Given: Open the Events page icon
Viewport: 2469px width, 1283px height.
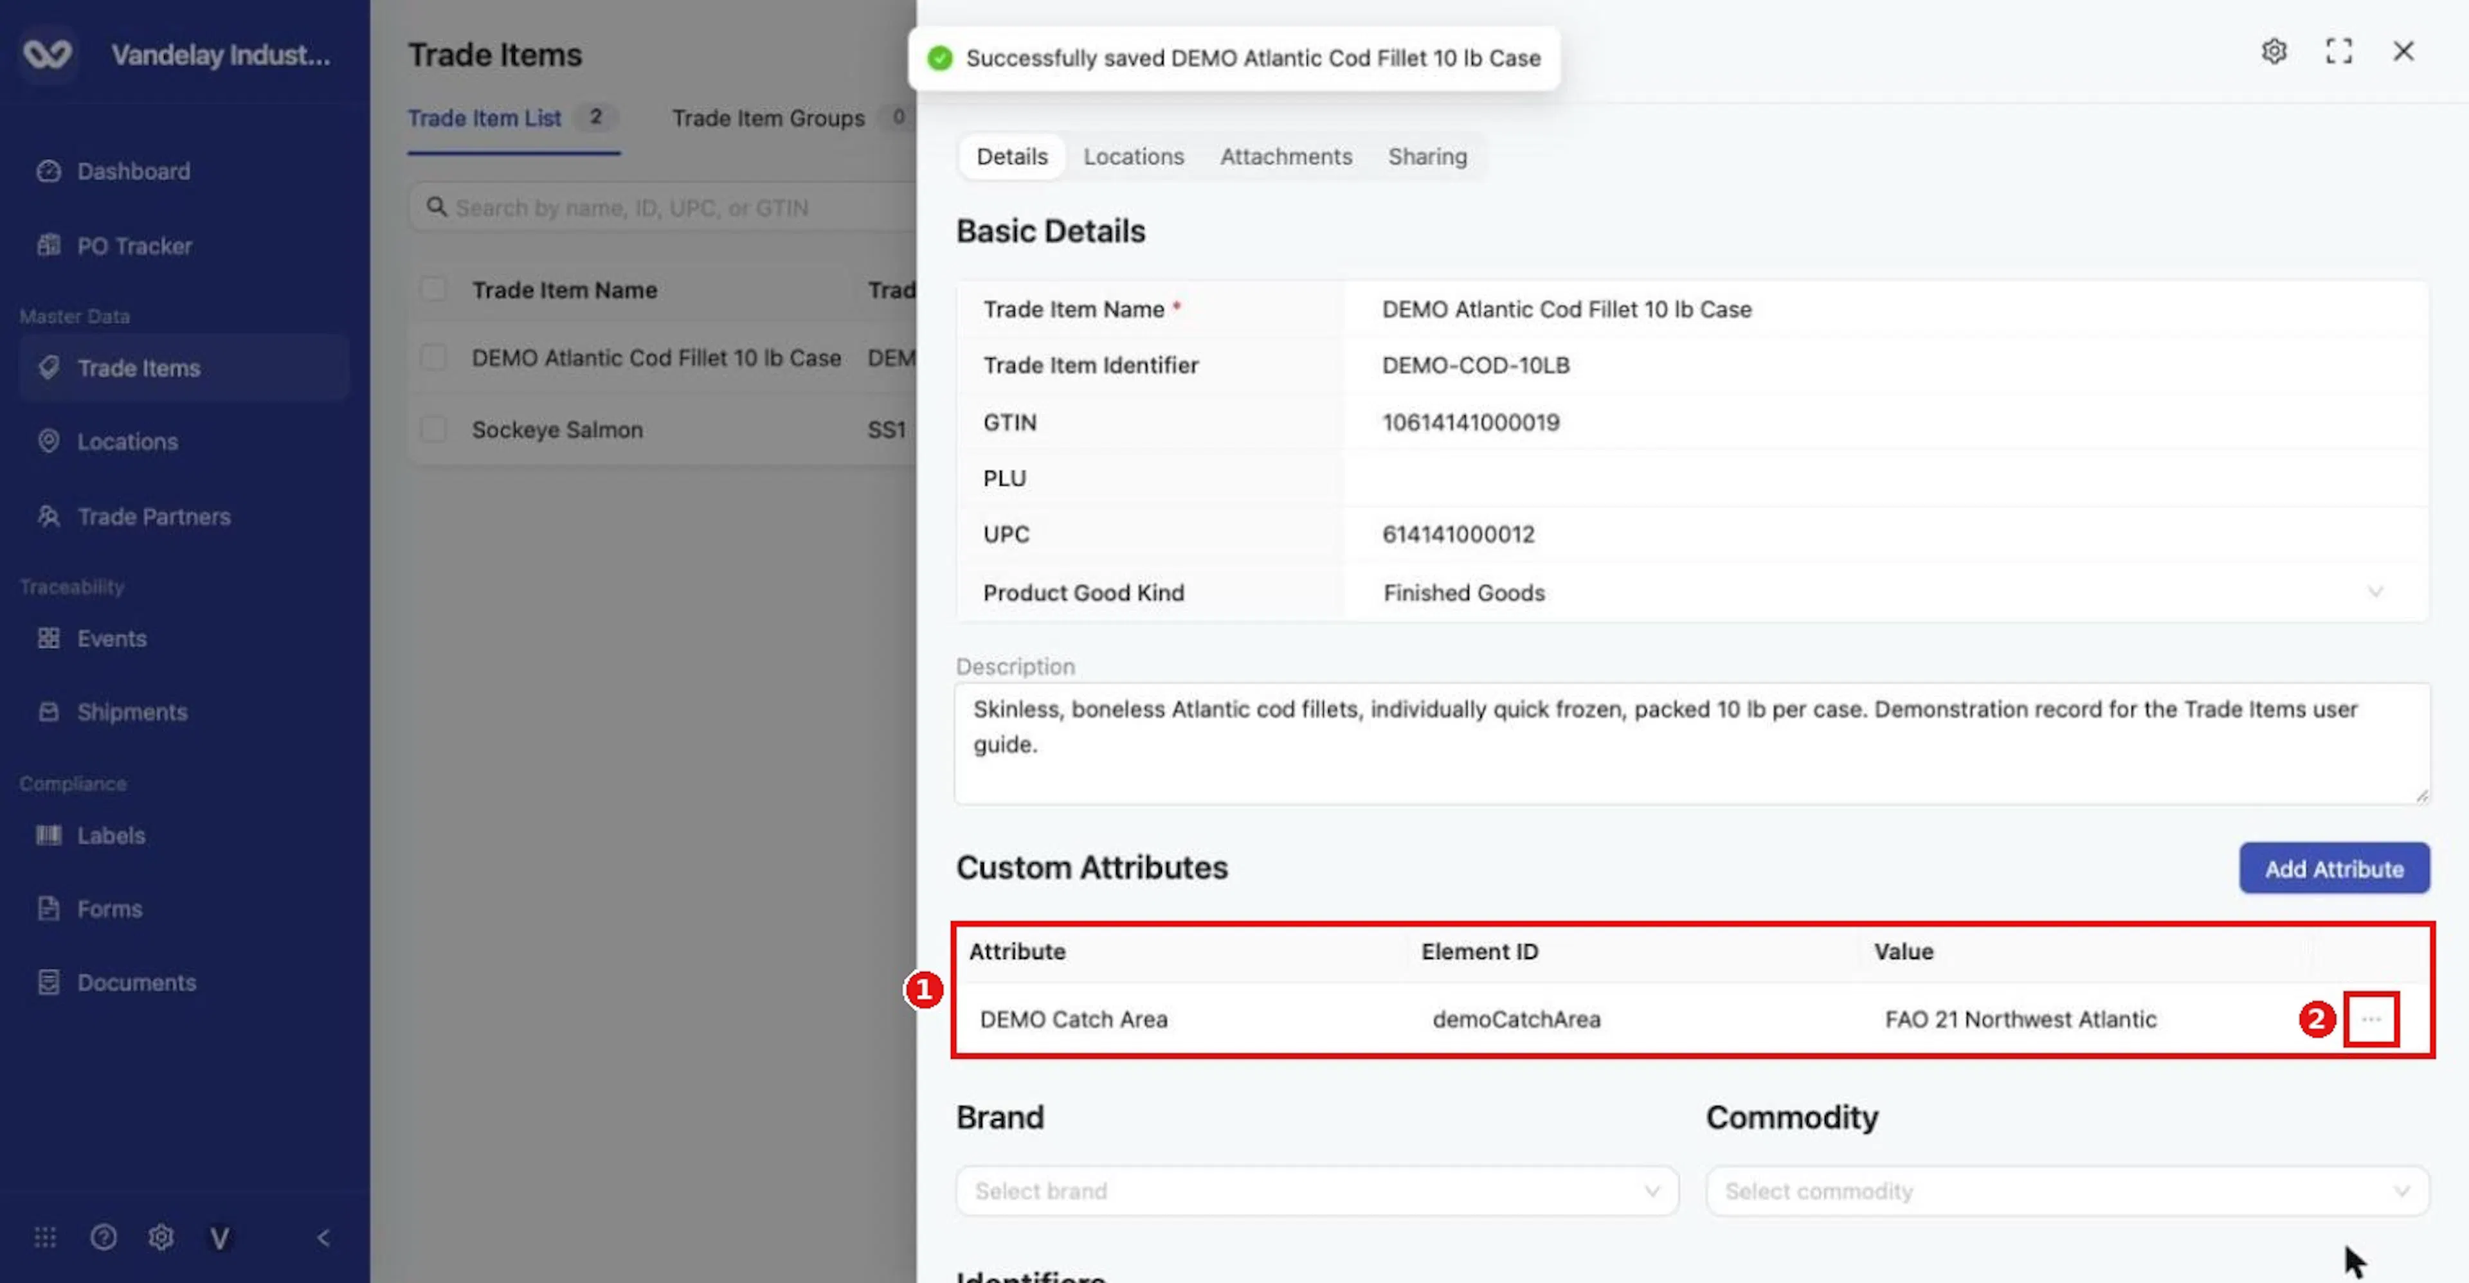Looking at the screenshot, I should pyautogui.click(x=48, y=638).
